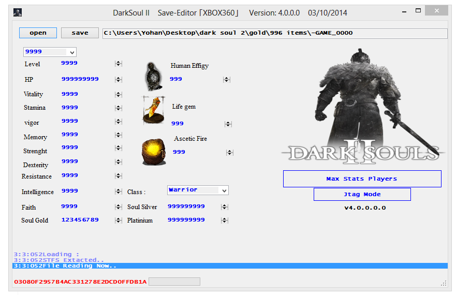The width and height of the screenshot is (456, 295).
Task: Click the Human Effigy item icon
Action: pos(153,76)
